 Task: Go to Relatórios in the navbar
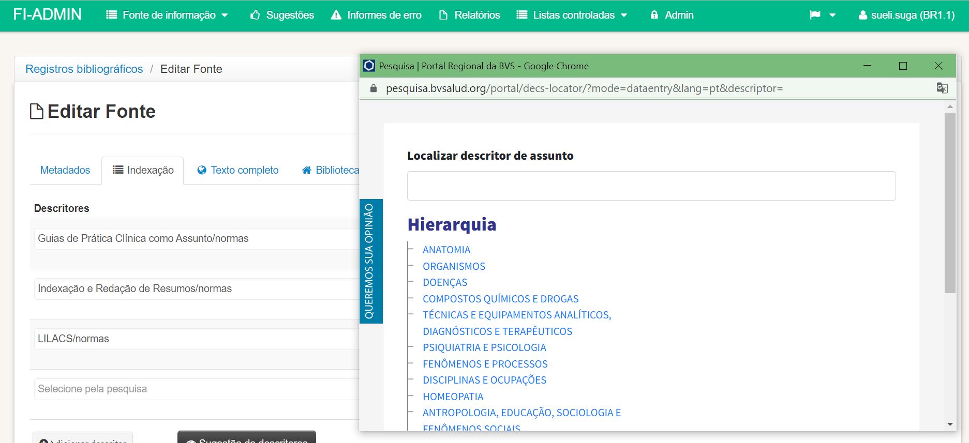click(x=469, y=15)
